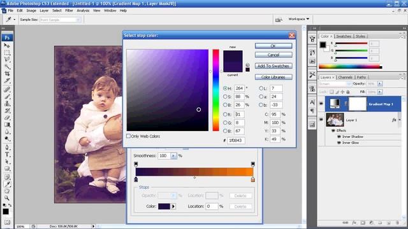Select the Path Selection tool
This screenshot has width=408, height=229.
[7, 162]
